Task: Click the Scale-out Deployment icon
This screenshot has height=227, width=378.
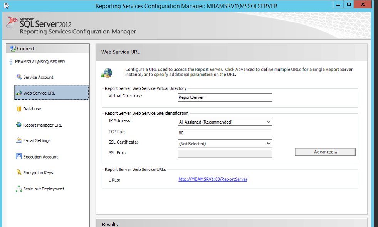Action: pos(19,189)
